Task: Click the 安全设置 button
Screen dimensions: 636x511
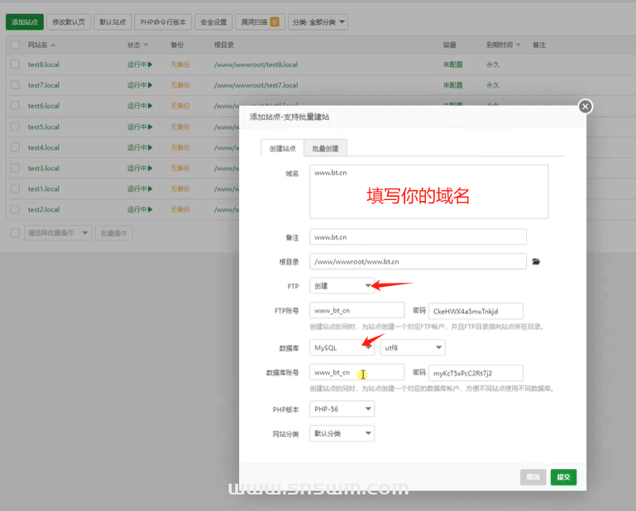Action: [213, 21]
